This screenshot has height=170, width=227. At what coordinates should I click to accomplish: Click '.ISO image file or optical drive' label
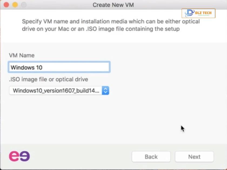[x=48, y=79]
